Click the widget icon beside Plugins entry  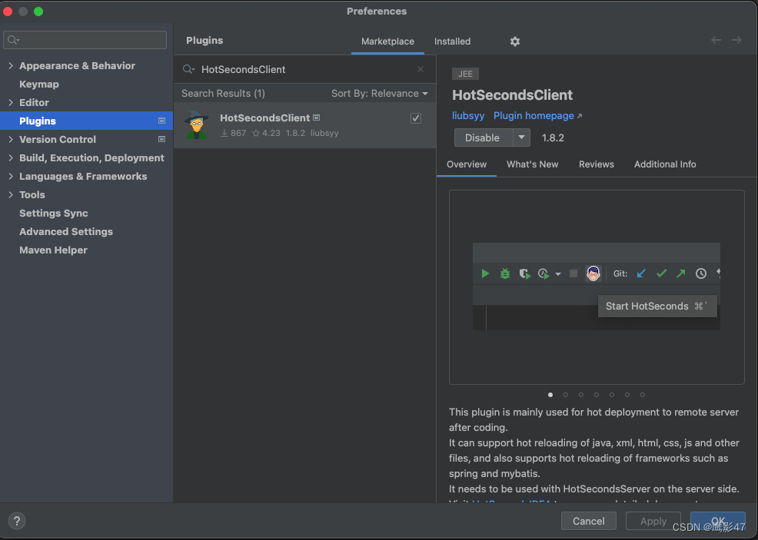(161, 121)
